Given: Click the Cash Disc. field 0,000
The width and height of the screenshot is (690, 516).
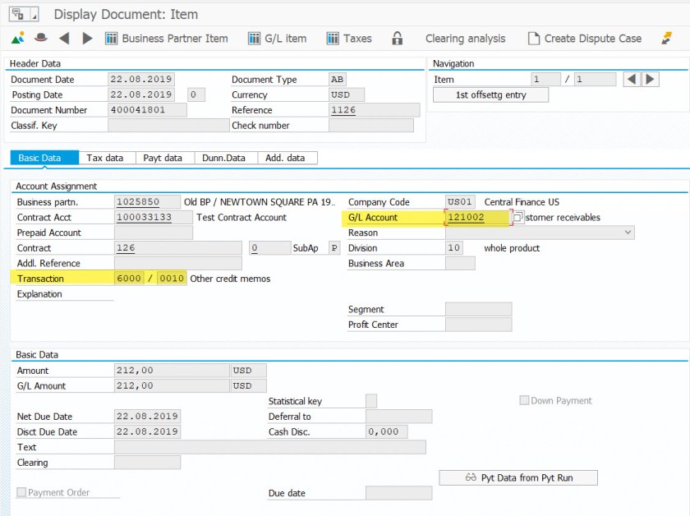Looking at the screenshot, I should click(386, 432).
